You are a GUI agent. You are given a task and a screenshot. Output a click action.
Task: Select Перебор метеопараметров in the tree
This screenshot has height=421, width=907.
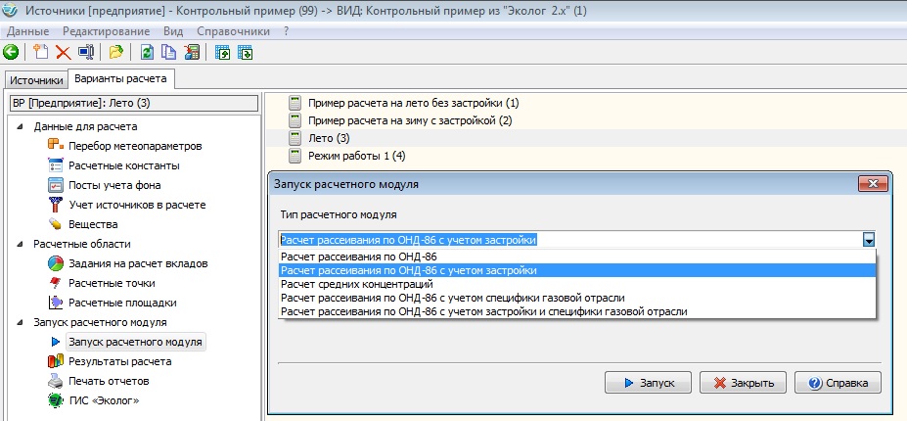click(135, 146)
